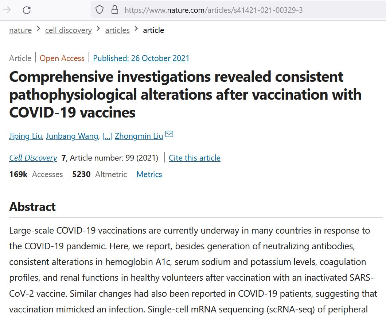Click the browser forward arrow

(7, 10)
